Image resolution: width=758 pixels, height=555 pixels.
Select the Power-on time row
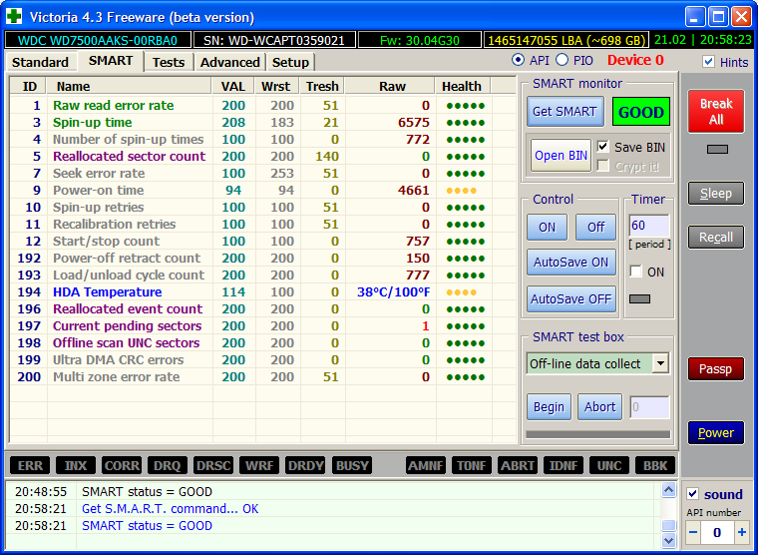262,191
